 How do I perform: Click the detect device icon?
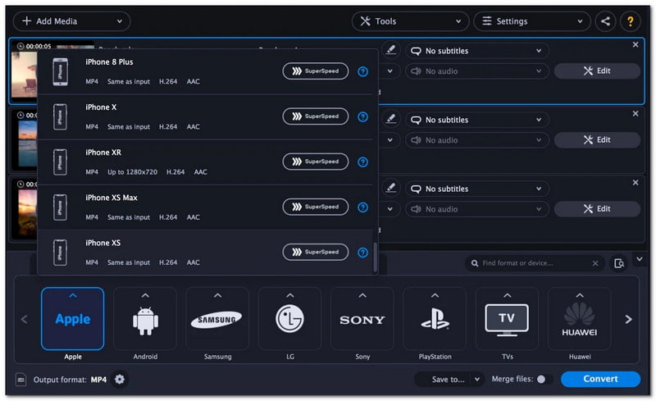pyautogui.click(x=619, y=263)
